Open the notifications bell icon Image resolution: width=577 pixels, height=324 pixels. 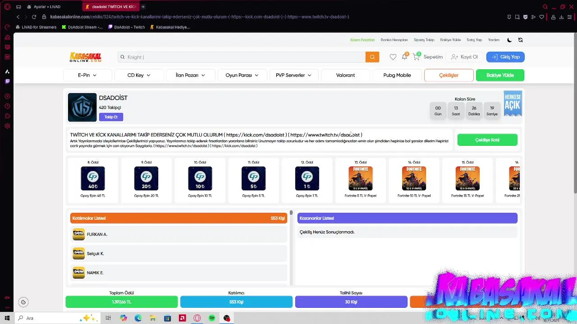[404, 57]
